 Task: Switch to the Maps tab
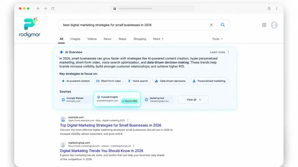tap(122, 39)
